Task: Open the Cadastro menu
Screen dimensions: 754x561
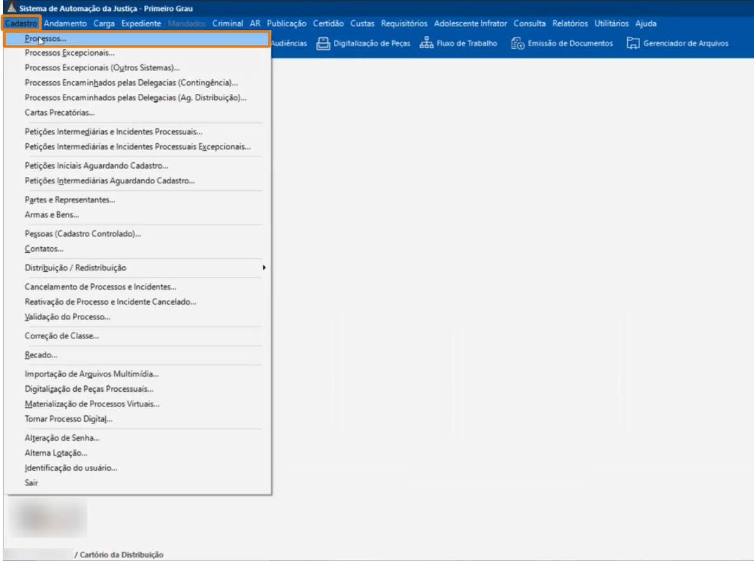Action: (21, 23)
